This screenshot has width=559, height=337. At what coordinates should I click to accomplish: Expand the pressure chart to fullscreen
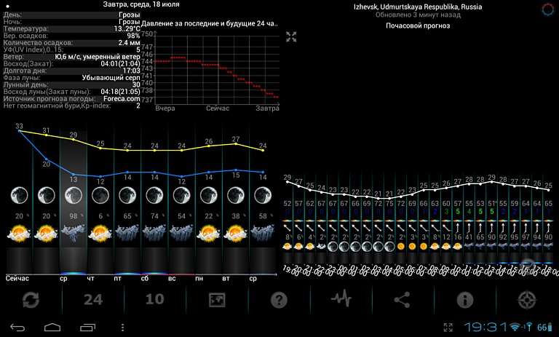(291, 37)
